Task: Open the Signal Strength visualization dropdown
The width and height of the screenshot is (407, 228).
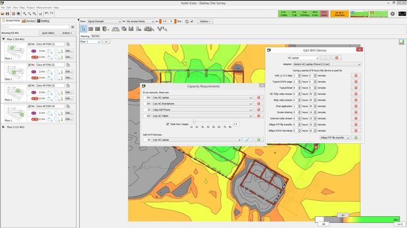Action: click(105, 21)
